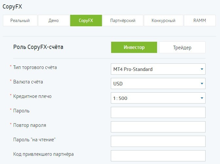220x164 pixels.
Task: Set account role to Трейдер
Action: tap(182, 47)
